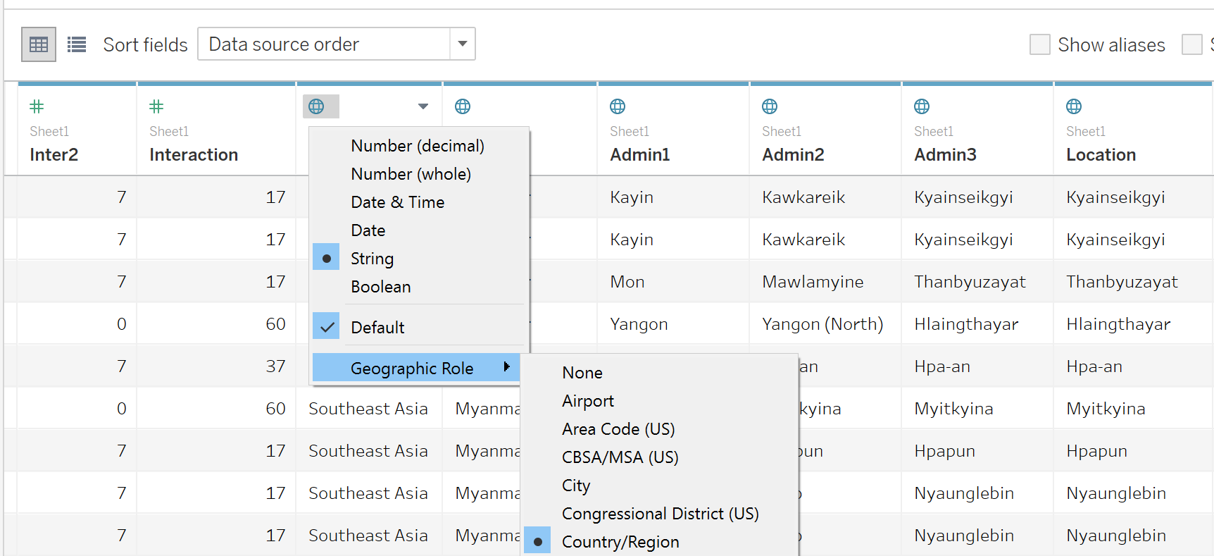Click the globe icon above Admin1
Viewport: 1214px width, 556px height.
(x=618, y=106)
